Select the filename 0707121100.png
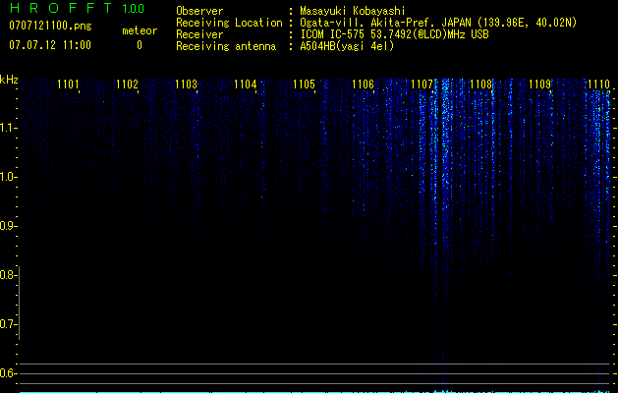The width and height of the screenshot is (618, 393). pyautogui.click(x=50, y=26)
